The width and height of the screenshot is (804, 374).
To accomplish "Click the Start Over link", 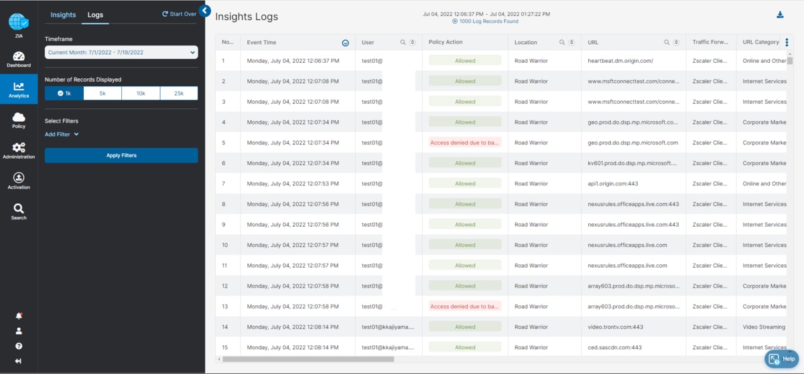I will tap(179, 13).
